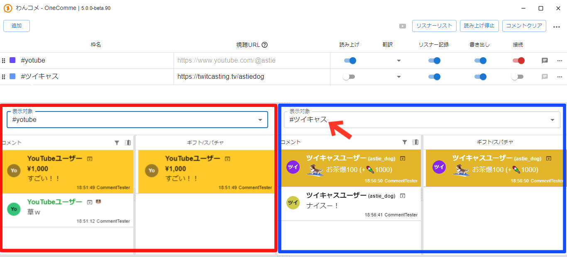This screenshot has height=257, width=567.
Task: Open the more options menu for the #ツイキャス row
Action: pyautogui.click(x=560, y=77)
